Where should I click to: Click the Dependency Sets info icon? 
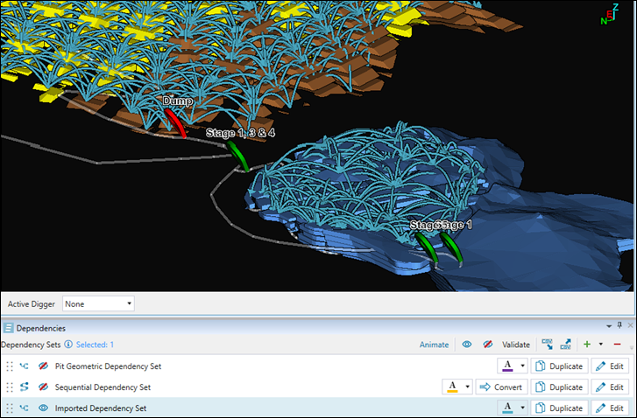[68, 345]
